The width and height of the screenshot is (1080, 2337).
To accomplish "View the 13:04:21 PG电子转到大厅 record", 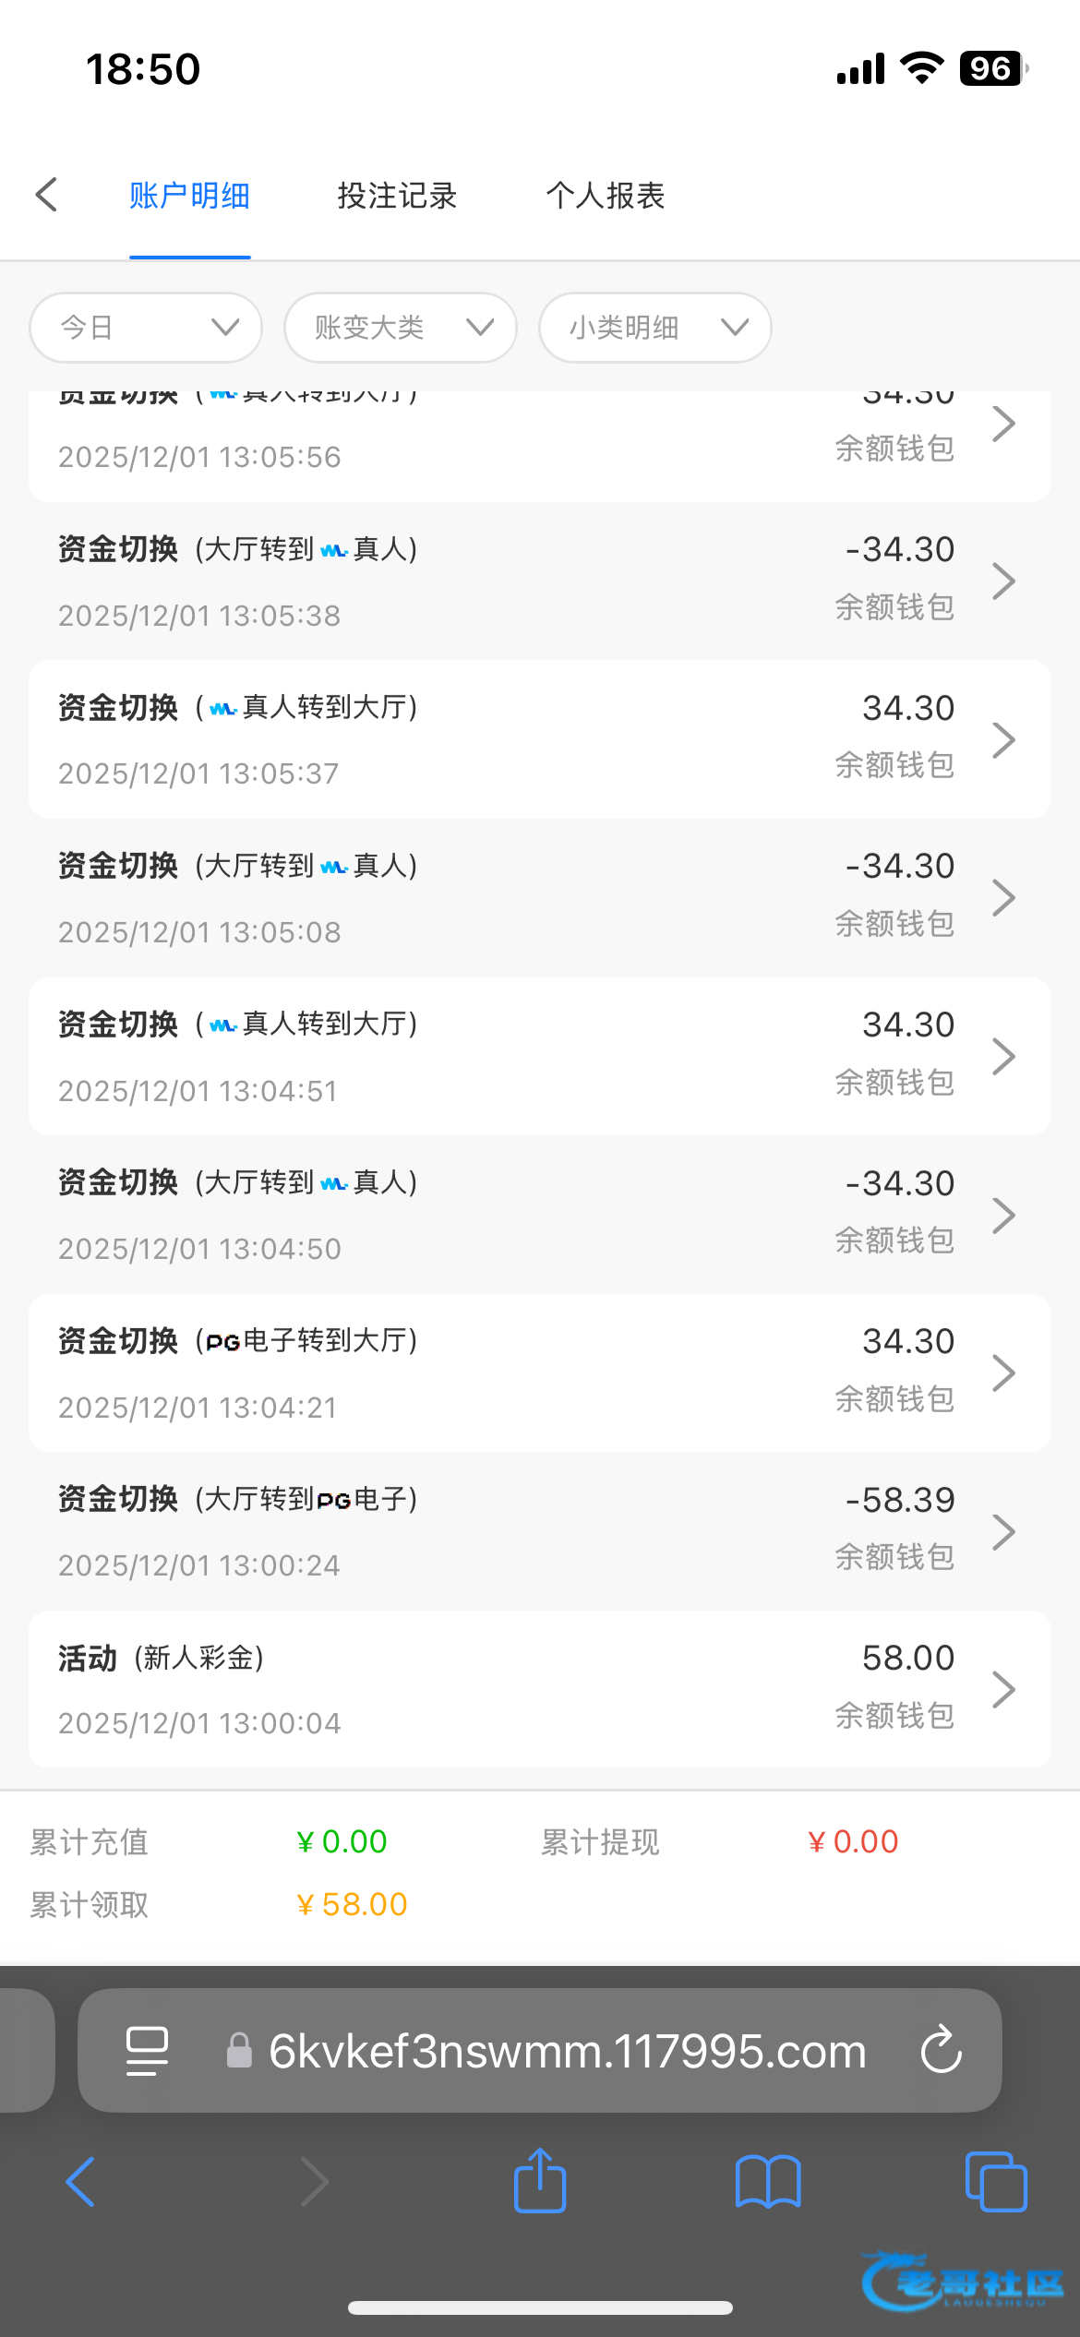I will coord(540,1372).
